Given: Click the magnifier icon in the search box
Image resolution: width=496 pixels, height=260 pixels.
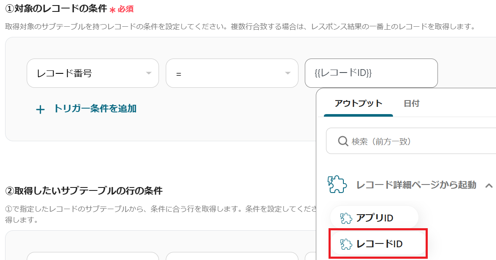Looking at the screenshot, I should coord(343,141).
